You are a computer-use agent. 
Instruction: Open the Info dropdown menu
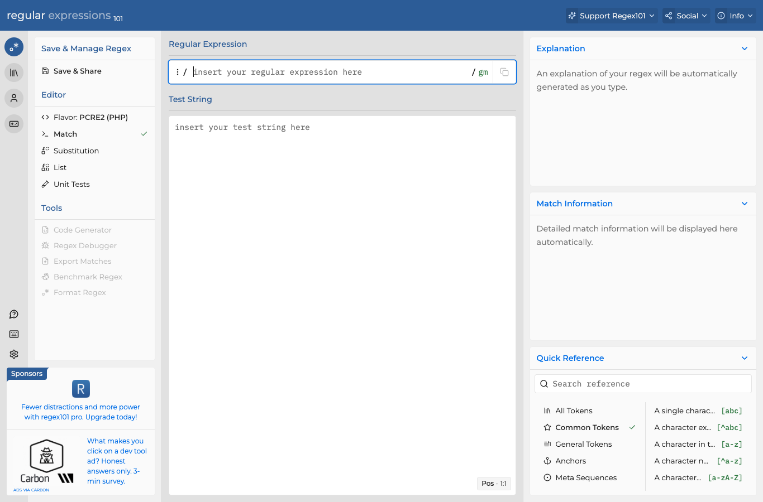[736, 16]
